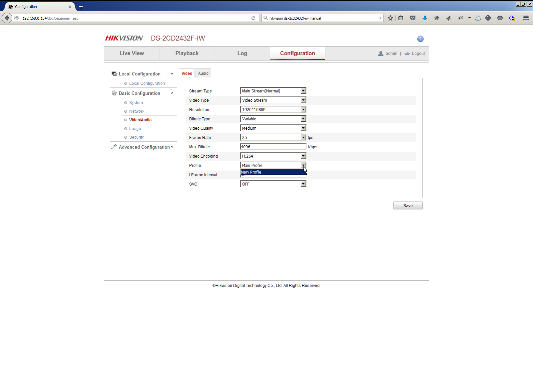Open a new browser tab

coord(81,7)
